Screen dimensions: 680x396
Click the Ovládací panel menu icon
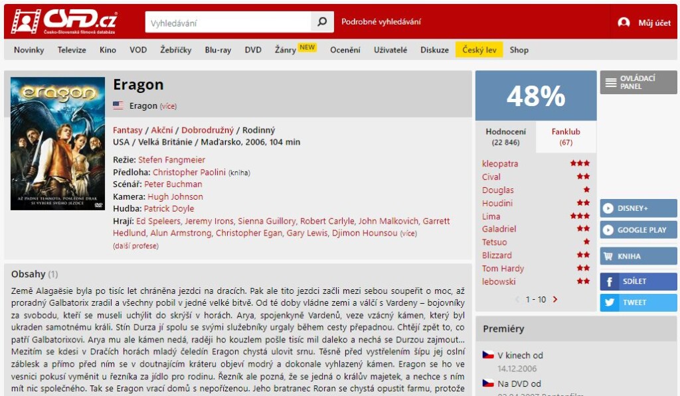coord(611,82)
